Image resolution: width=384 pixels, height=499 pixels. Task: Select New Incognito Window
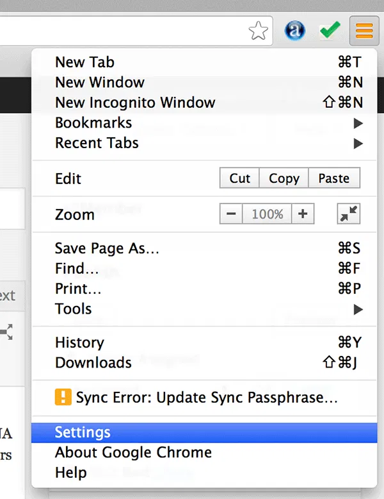pos(135,103)
